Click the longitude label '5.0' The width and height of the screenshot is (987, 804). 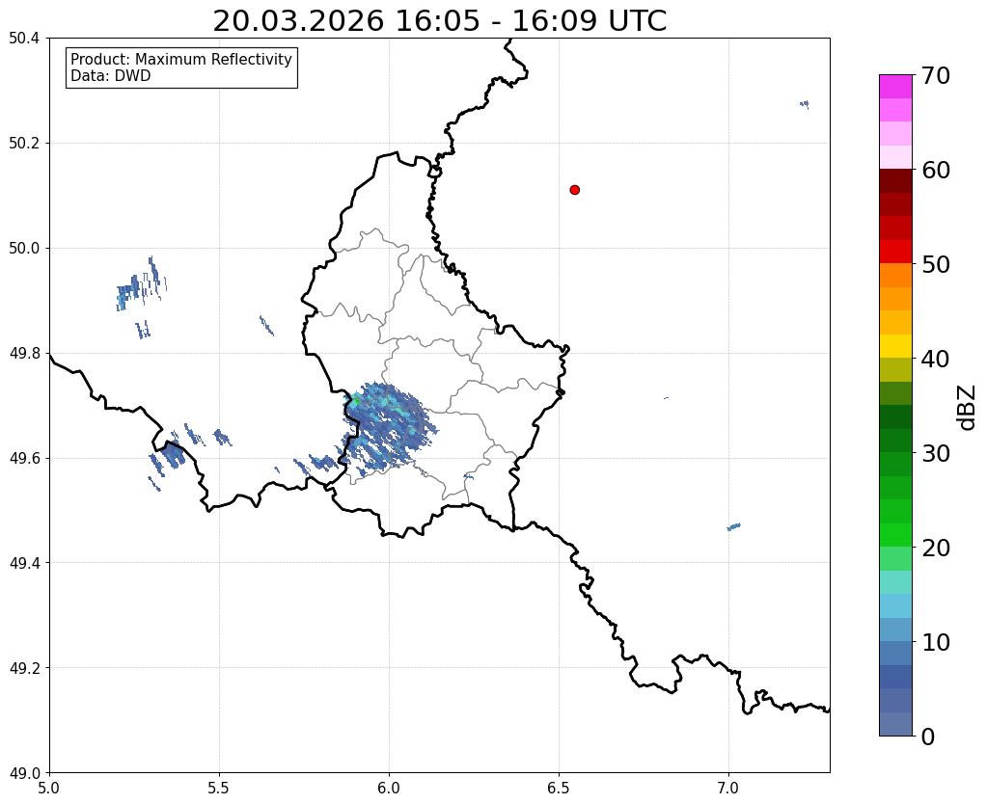(49, 788)
